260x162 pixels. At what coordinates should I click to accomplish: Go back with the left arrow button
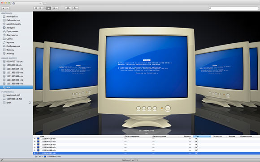[x=3, y=8]
